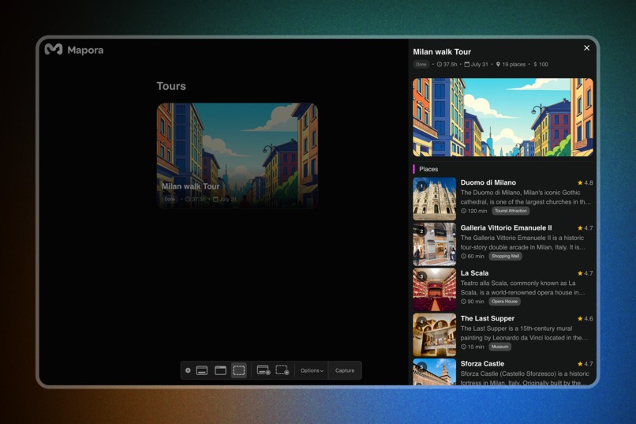The height and width of the screenshot is (424, 636).
Task: Click the Galleria Vittorio Emanuele II 4.7 rating
Action: (x=585, y=228)
